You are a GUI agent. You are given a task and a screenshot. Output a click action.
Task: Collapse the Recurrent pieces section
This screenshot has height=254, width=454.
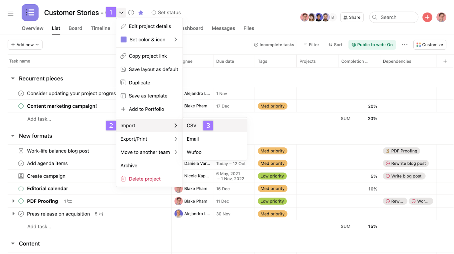point(13,79)
